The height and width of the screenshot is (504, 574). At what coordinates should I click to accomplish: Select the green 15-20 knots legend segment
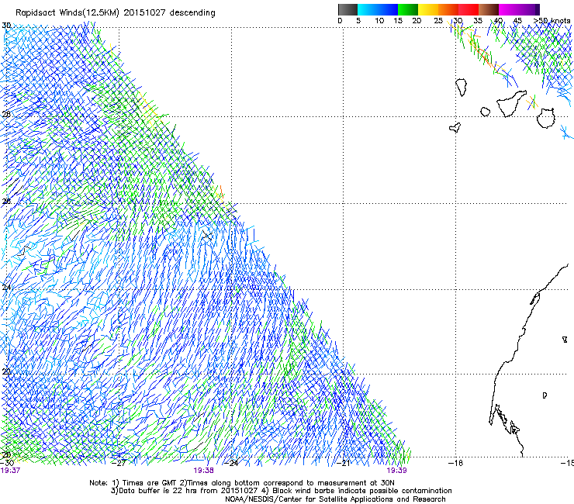(x=408, y=9)
